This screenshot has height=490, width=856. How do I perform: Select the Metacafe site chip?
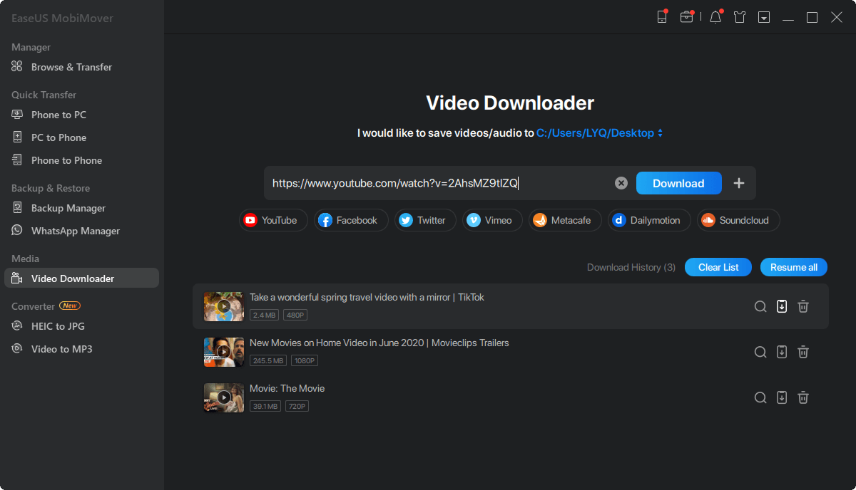coord(565,220)
